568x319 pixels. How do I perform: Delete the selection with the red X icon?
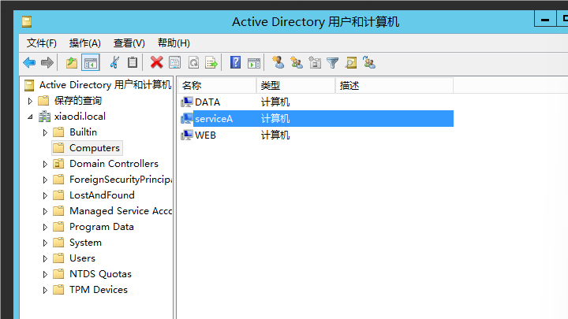(x=156, y=62)
